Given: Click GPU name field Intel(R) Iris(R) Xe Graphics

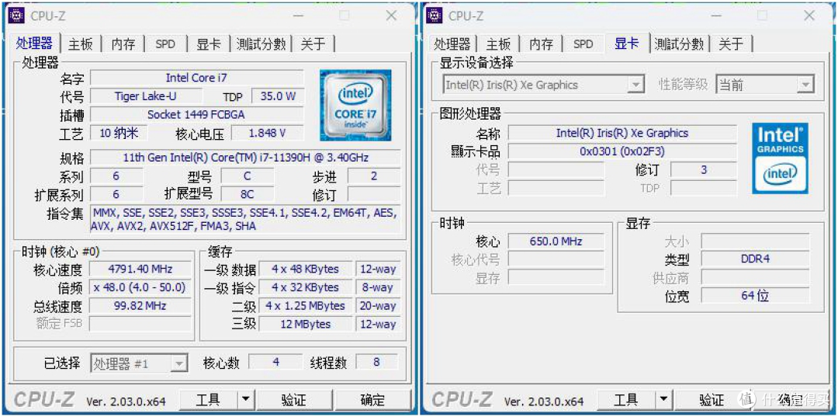Looking at the screenshot, I should tap(622, 133).
